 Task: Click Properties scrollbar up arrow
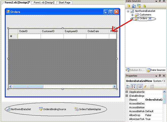[164, 92]
